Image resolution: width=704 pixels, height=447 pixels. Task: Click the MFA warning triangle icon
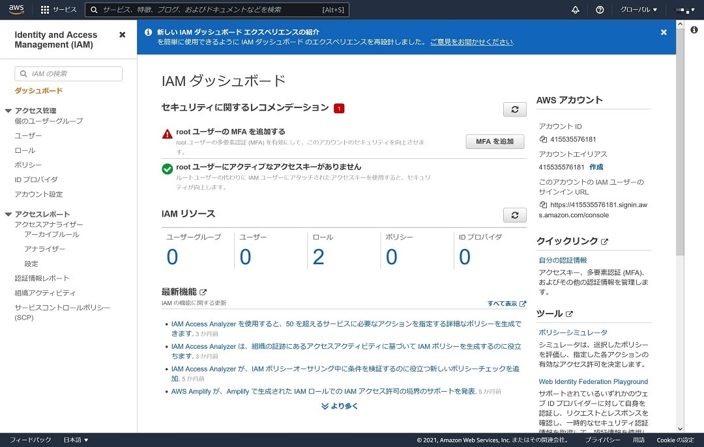pos(167,133)
